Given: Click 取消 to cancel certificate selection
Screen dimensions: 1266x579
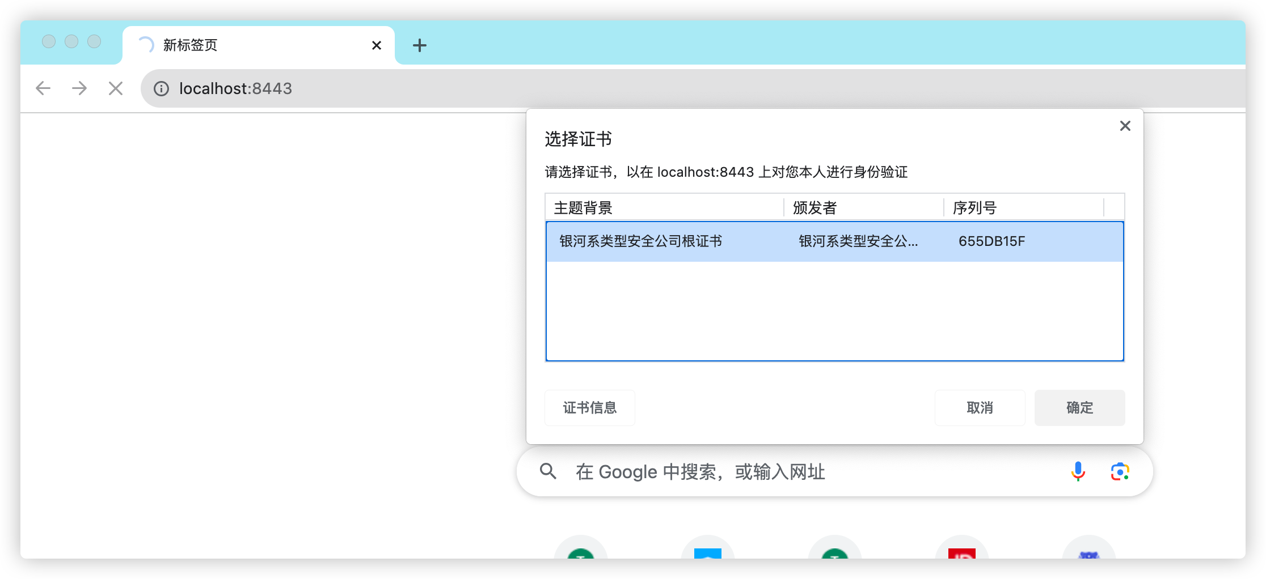Looking at the screenshot, I should pyautogui.click(x=980, y=407).
